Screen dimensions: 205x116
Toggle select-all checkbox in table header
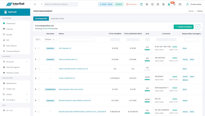(36, 34)
